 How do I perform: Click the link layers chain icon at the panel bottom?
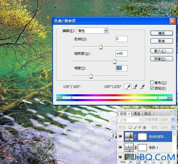click(x=123, y=162)
